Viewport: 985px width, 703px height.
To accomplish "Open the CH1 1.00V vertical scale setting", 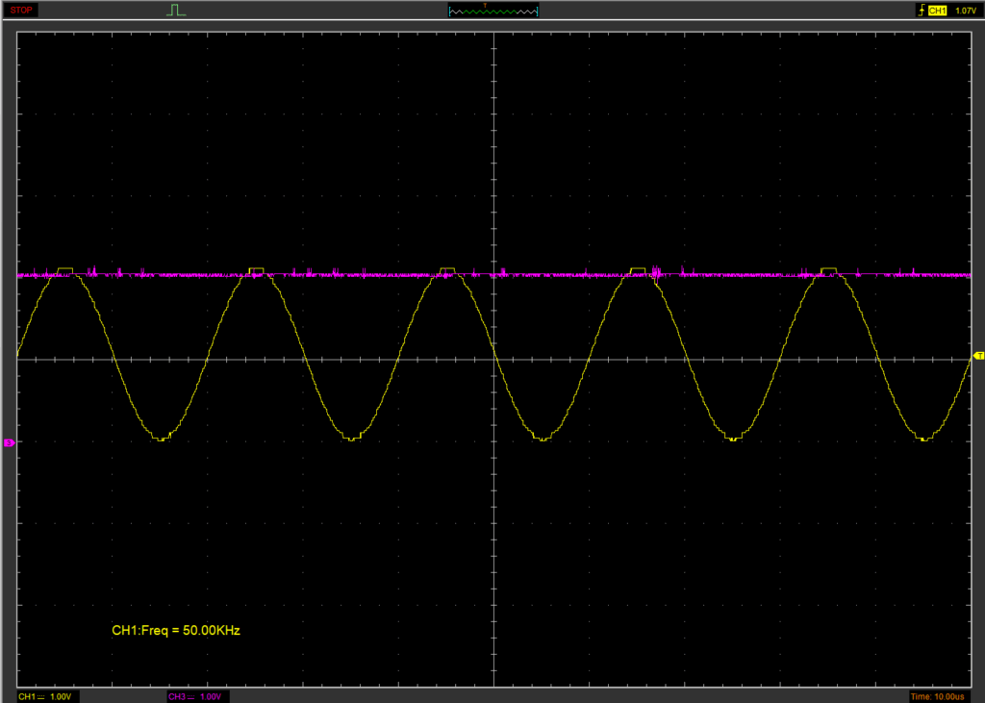I will 61,696.
